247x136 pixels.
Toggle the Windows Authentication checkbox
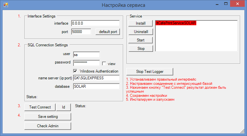(x=75, y=71)
